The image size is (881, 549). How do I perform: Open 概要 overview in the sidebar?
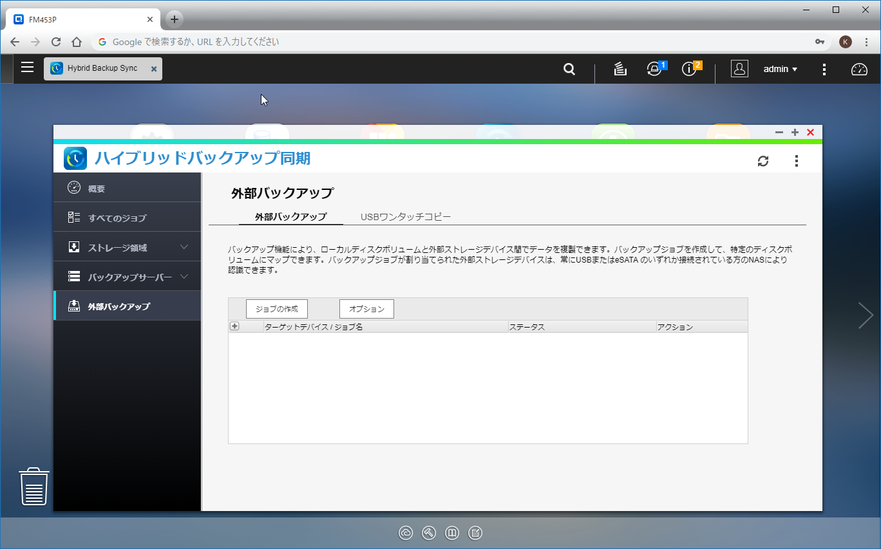97,188
